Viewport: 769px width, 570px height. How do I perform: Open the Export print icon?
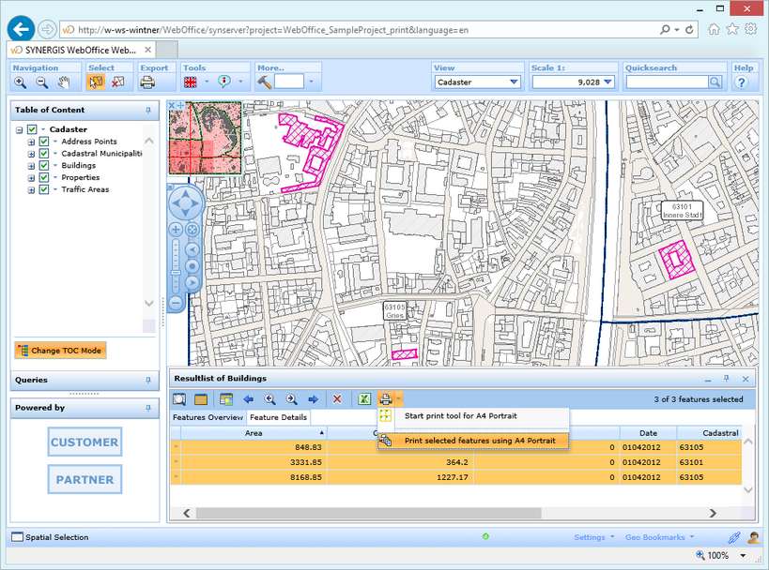[x=147, y=82]
